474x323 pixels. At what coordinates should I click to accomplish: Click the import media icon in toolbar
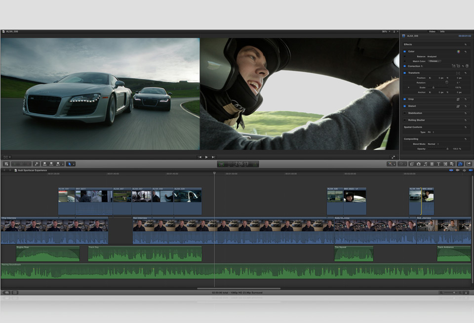coord(6,164)
